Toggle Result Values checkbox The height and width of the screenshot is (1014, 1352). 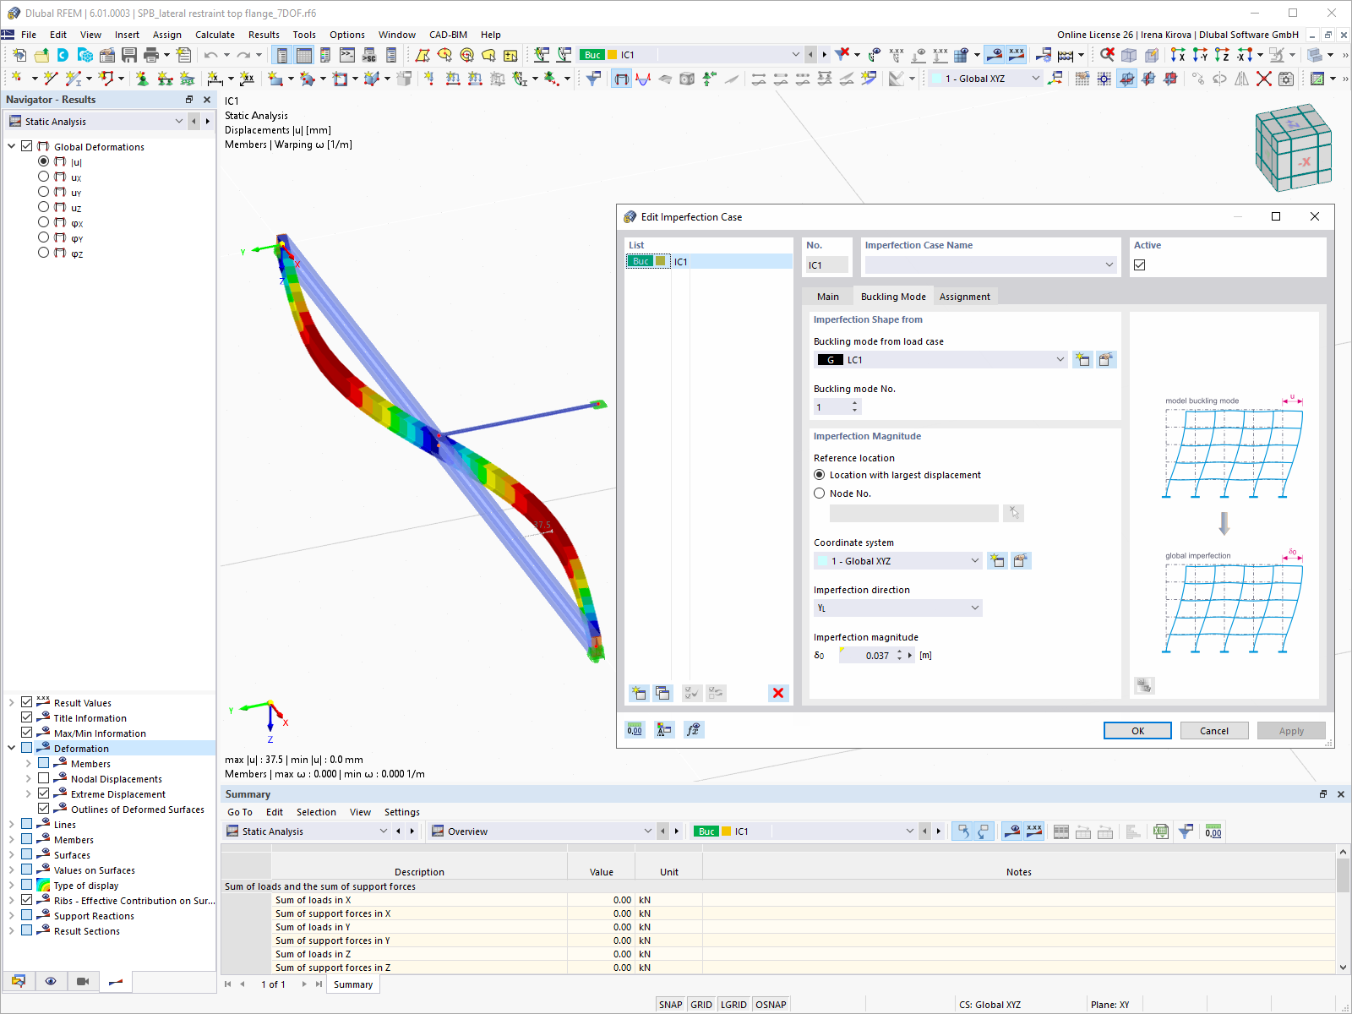(x=27, y=702)
